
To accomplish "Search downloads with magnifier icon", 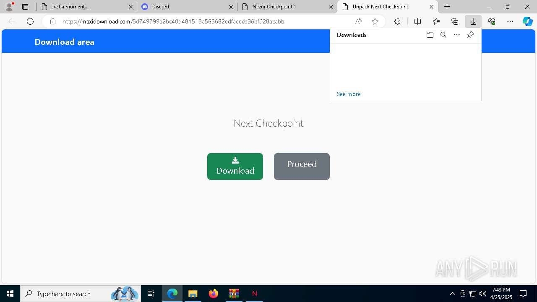I will coord(443,35).
